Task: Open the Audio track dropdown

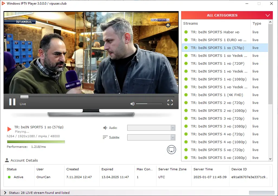Action: (x=151, y=128)
